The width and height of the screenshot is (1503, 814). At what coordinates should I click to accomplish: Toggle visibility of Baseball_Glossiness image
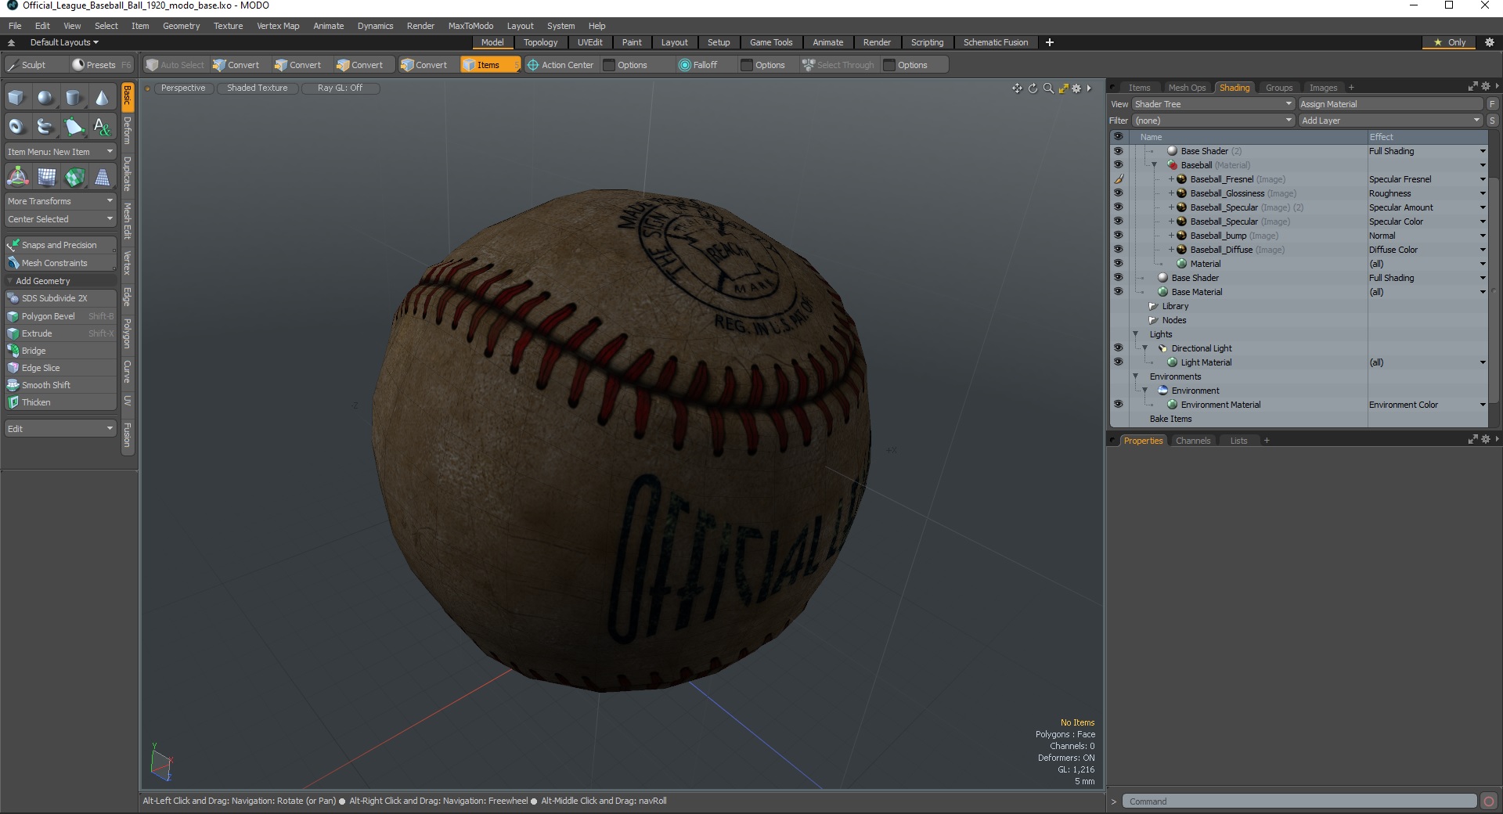[1118, 193]
